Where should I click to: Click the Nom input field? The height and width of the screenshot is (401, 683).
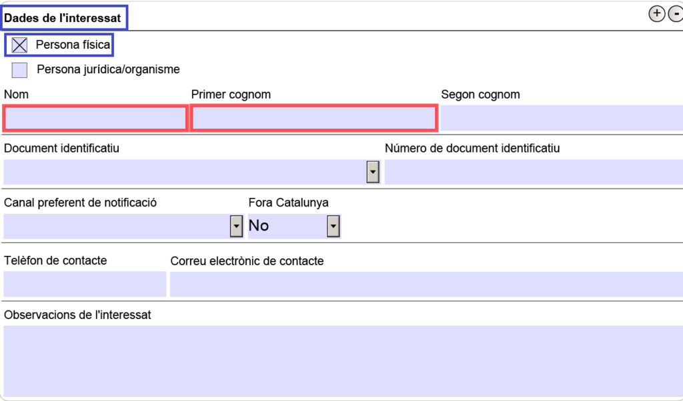coord(95,119)
